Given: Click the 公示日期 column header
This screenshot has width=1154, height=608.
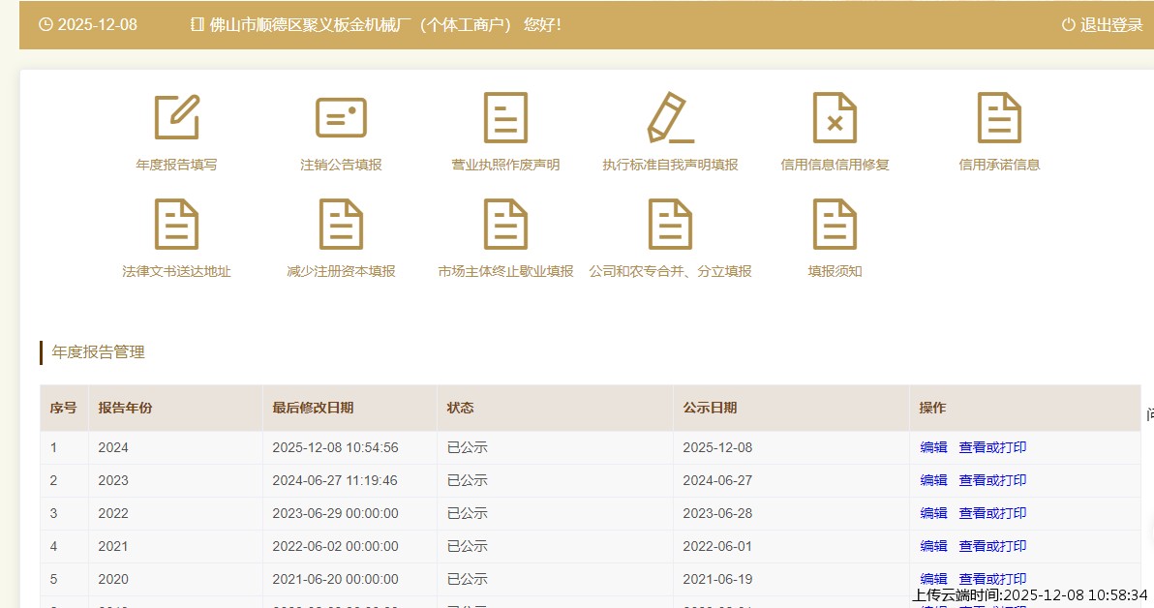Looking at the screenshot, I should (710, 408).
